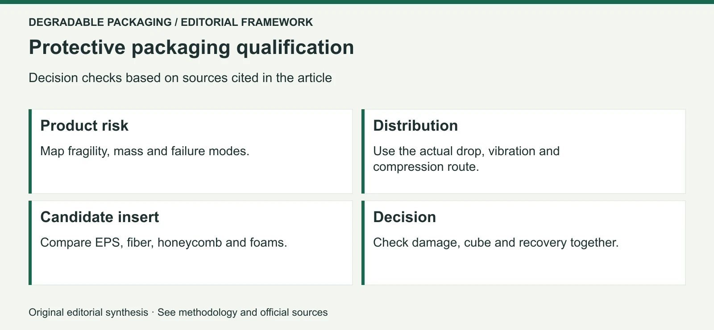Open the Decision card heading
Image resolution: width=714 pixels, height=330 pixels.
(405, 217)
